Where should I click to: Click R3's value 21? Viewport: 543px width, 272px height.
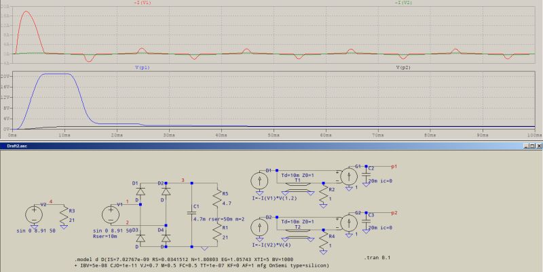[72, 220]
